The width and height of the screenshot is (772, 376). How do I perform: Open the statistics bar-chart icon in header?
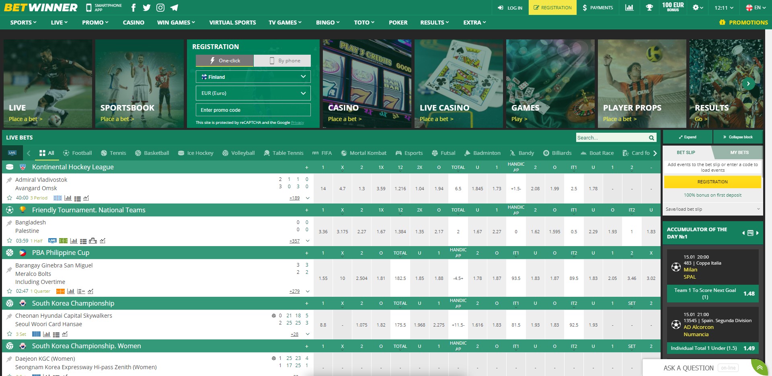[x=629, y=8]
